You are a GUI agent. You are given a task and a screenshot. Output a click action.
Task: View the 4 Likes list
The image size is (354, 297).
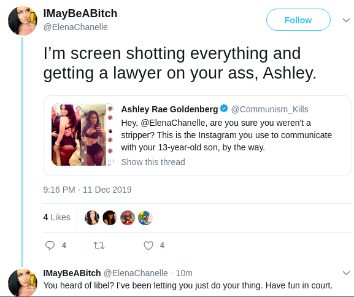[x=56, y=217]
